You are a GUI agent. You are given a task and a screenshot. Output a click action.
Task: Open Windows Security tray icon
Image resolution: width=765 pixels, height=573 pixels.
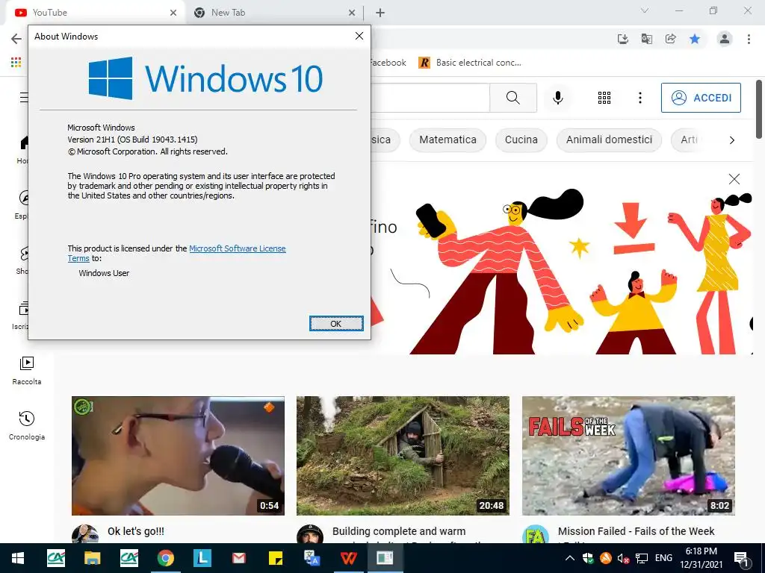pyautogui.click(x=587, y=558)
